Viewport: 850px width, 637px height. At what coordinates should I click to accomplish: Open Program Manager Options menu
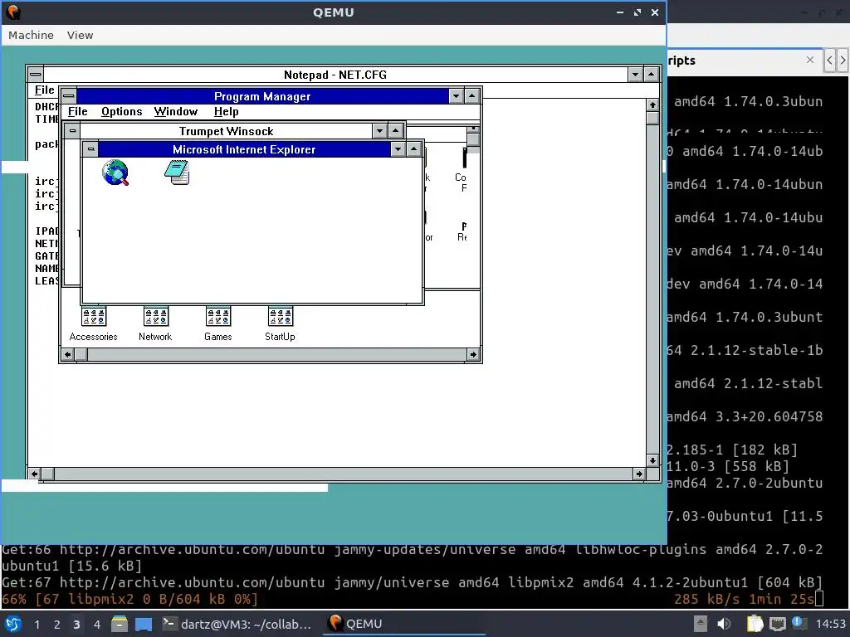coord(121,112)
